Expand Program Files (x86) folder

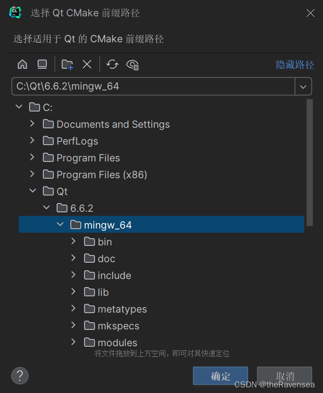tap(32, 174)
